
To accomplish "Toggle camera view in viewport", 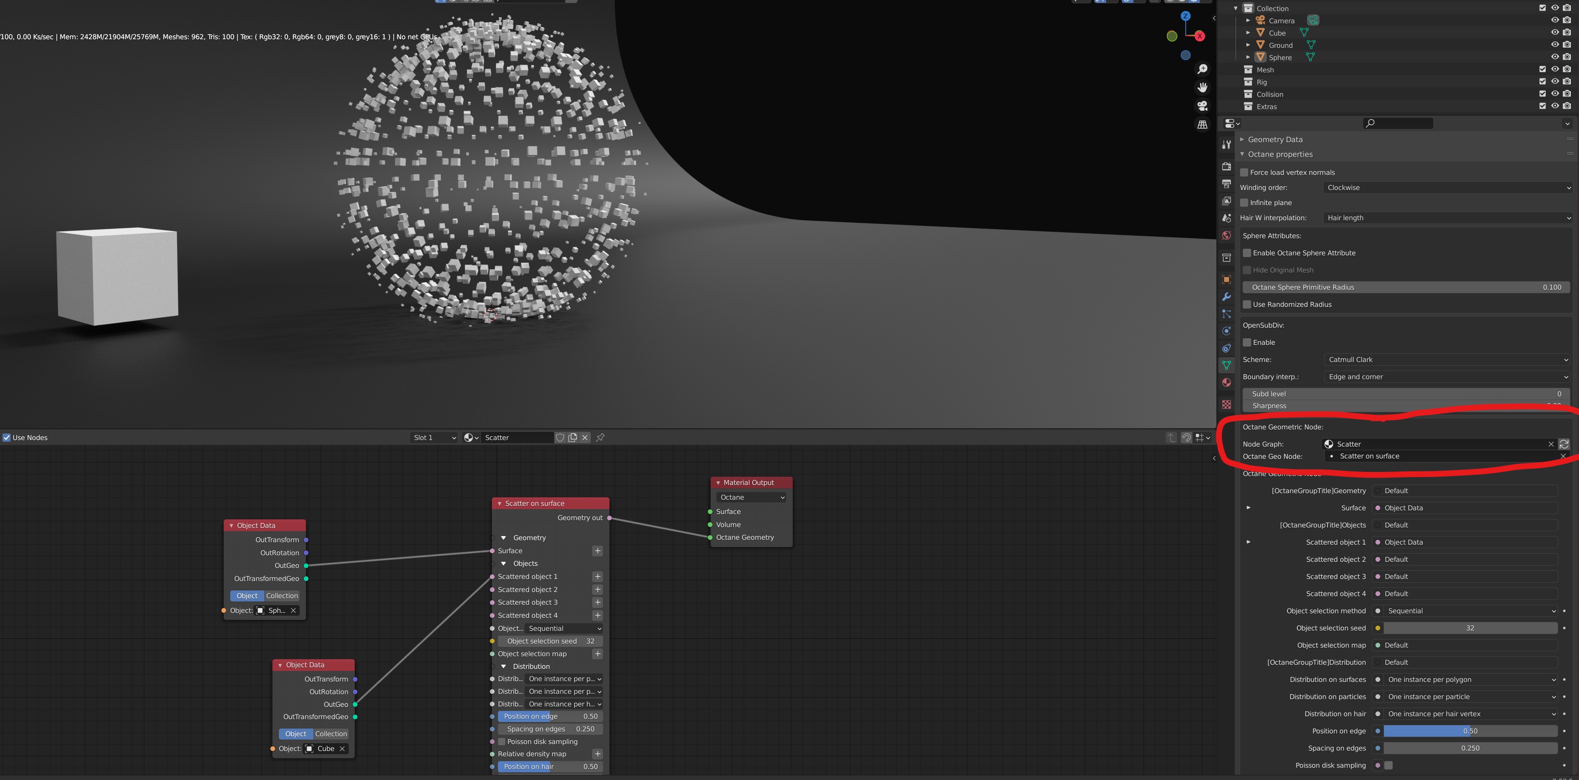I will pos(1202,106).
